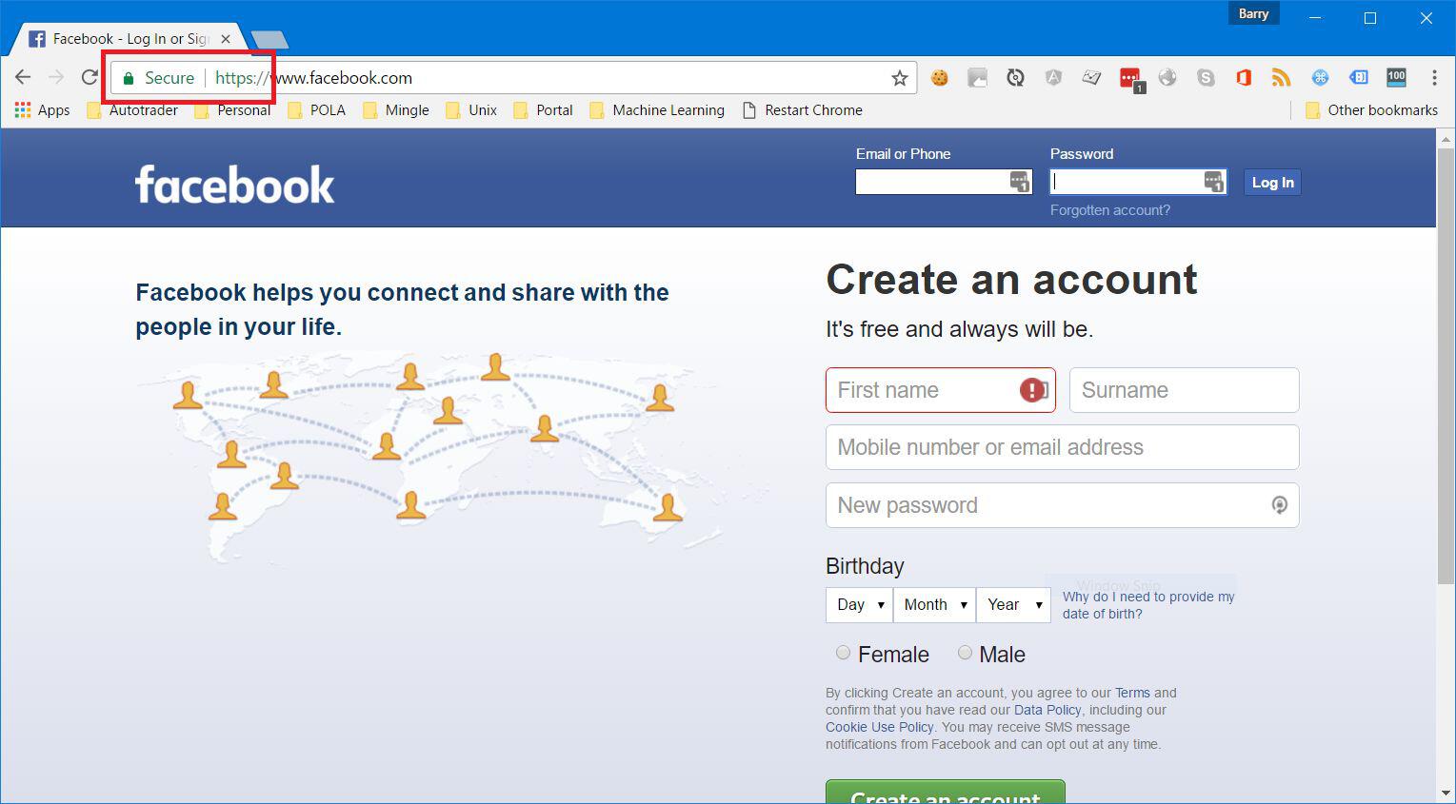
Task: Open the Terms link
Action: 1132,693
